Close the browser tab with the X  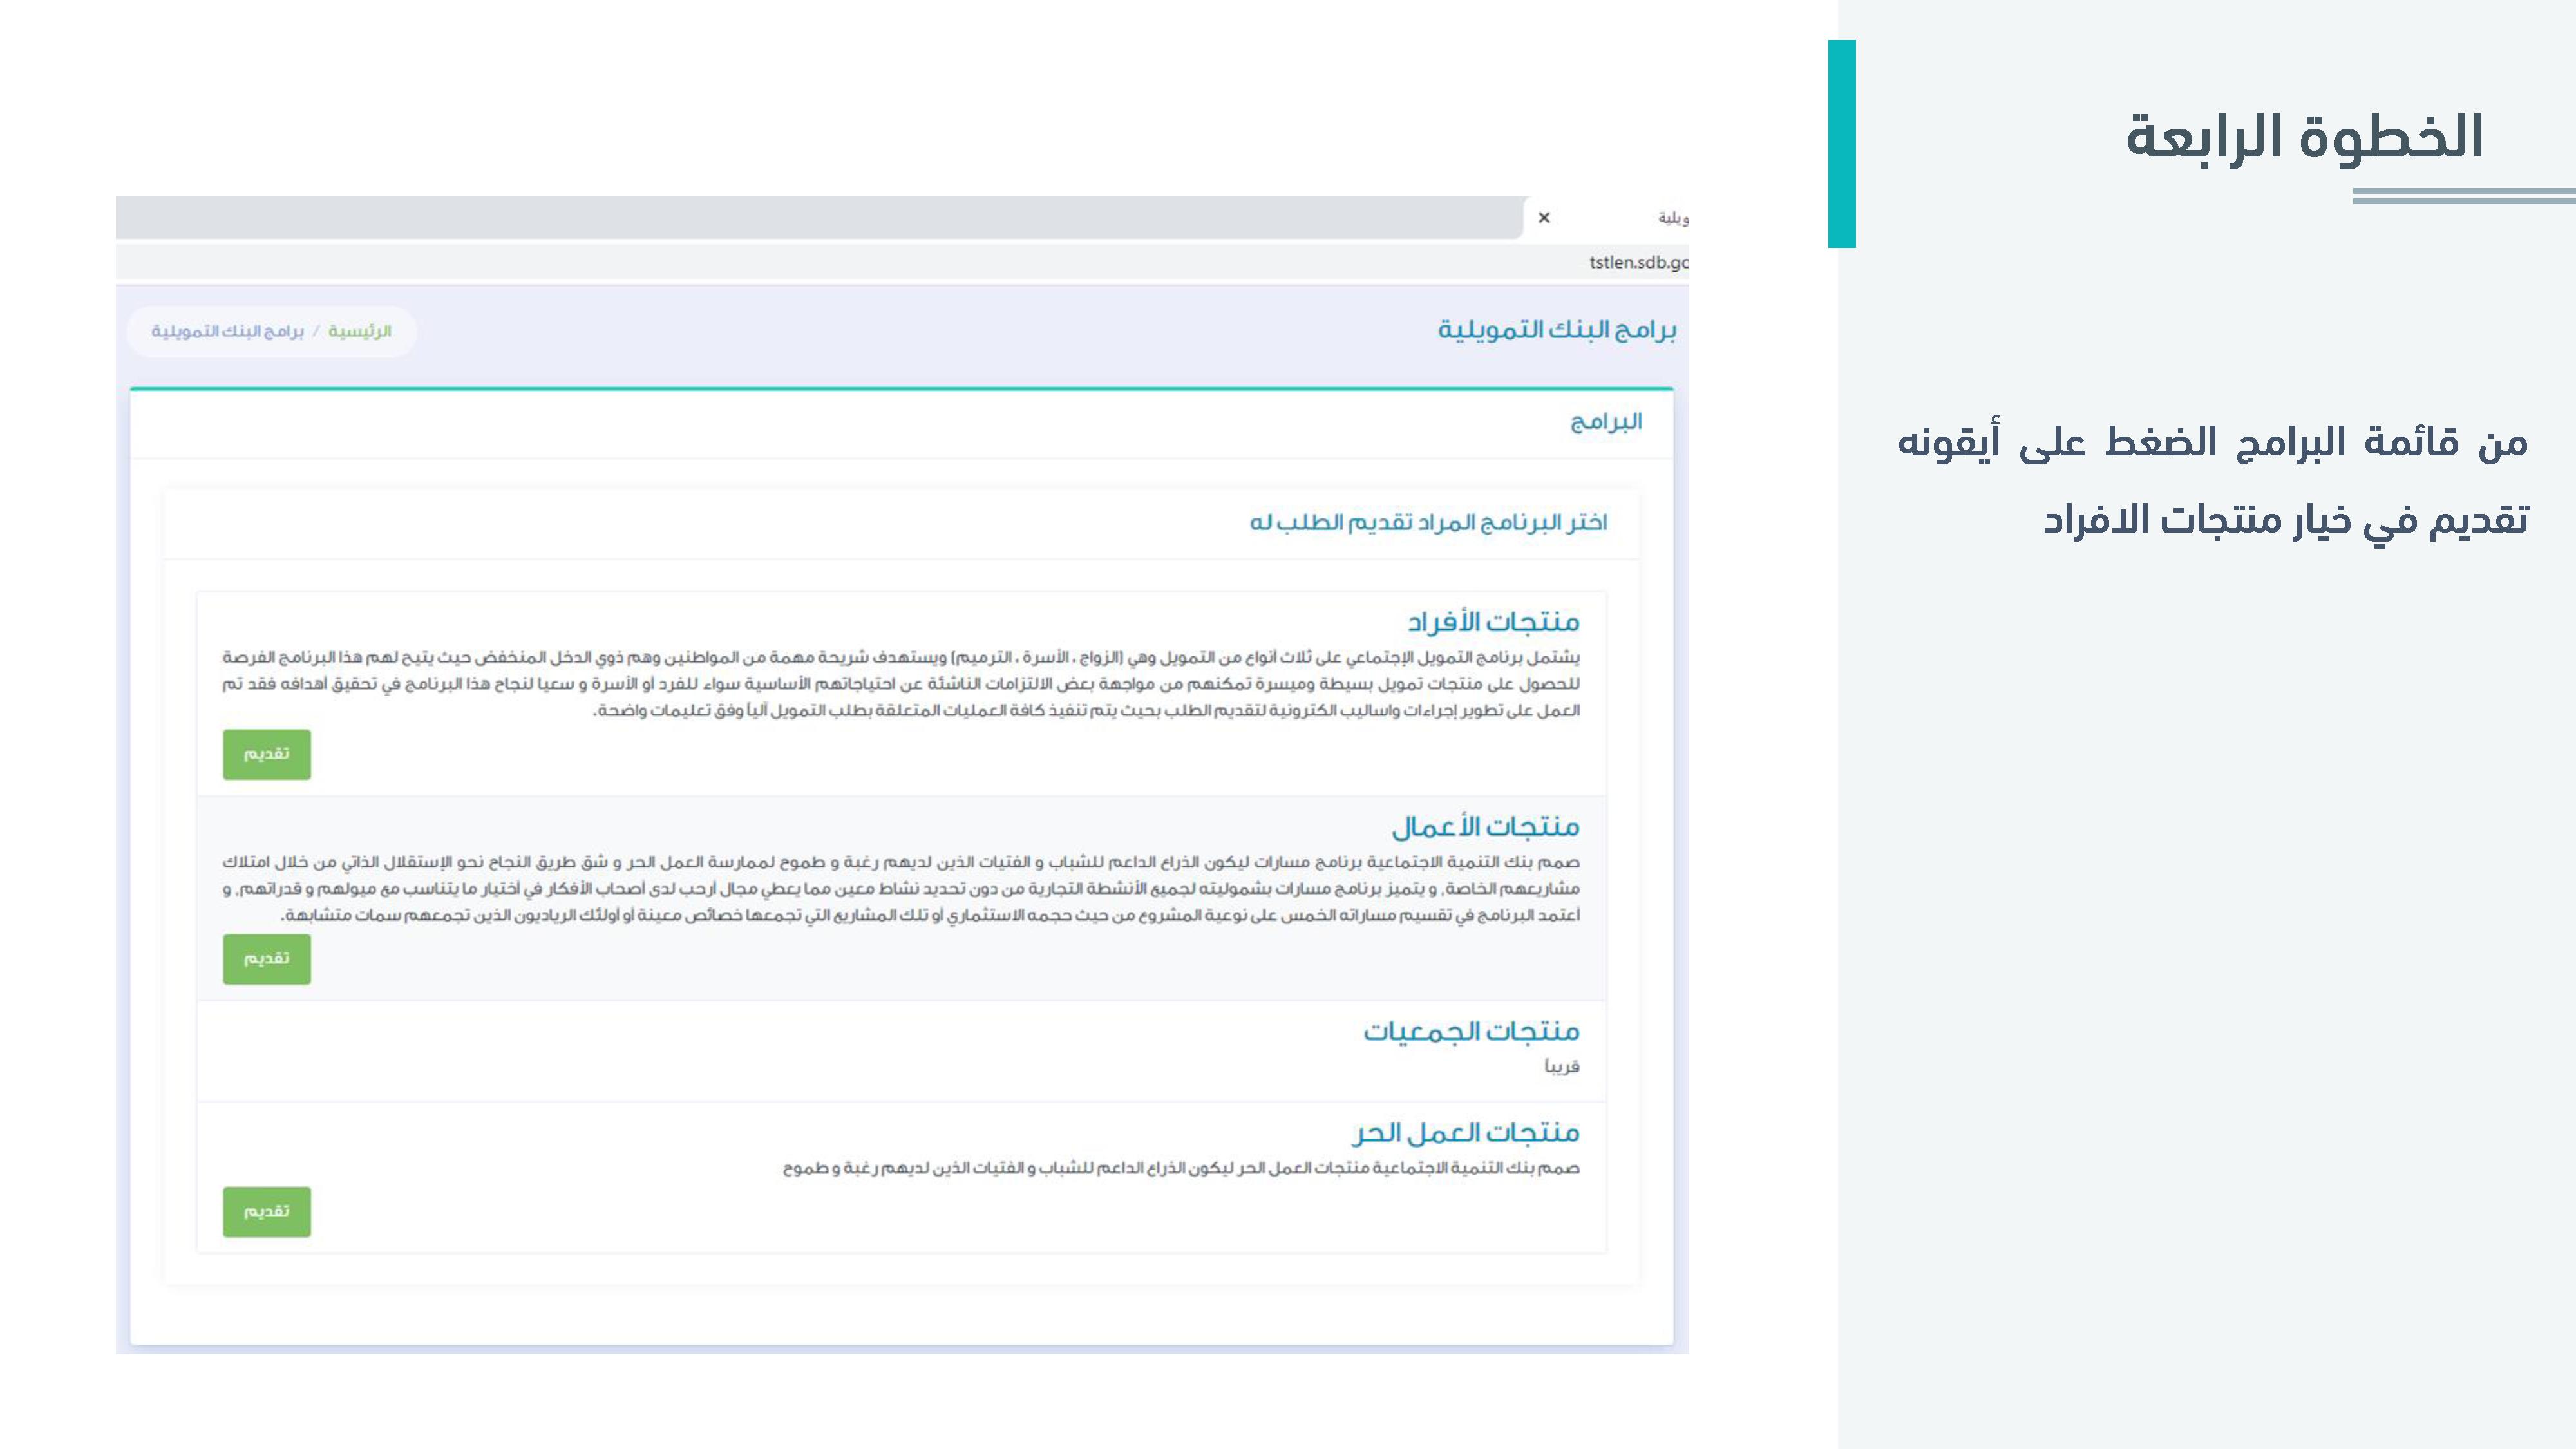(1544, 218)
